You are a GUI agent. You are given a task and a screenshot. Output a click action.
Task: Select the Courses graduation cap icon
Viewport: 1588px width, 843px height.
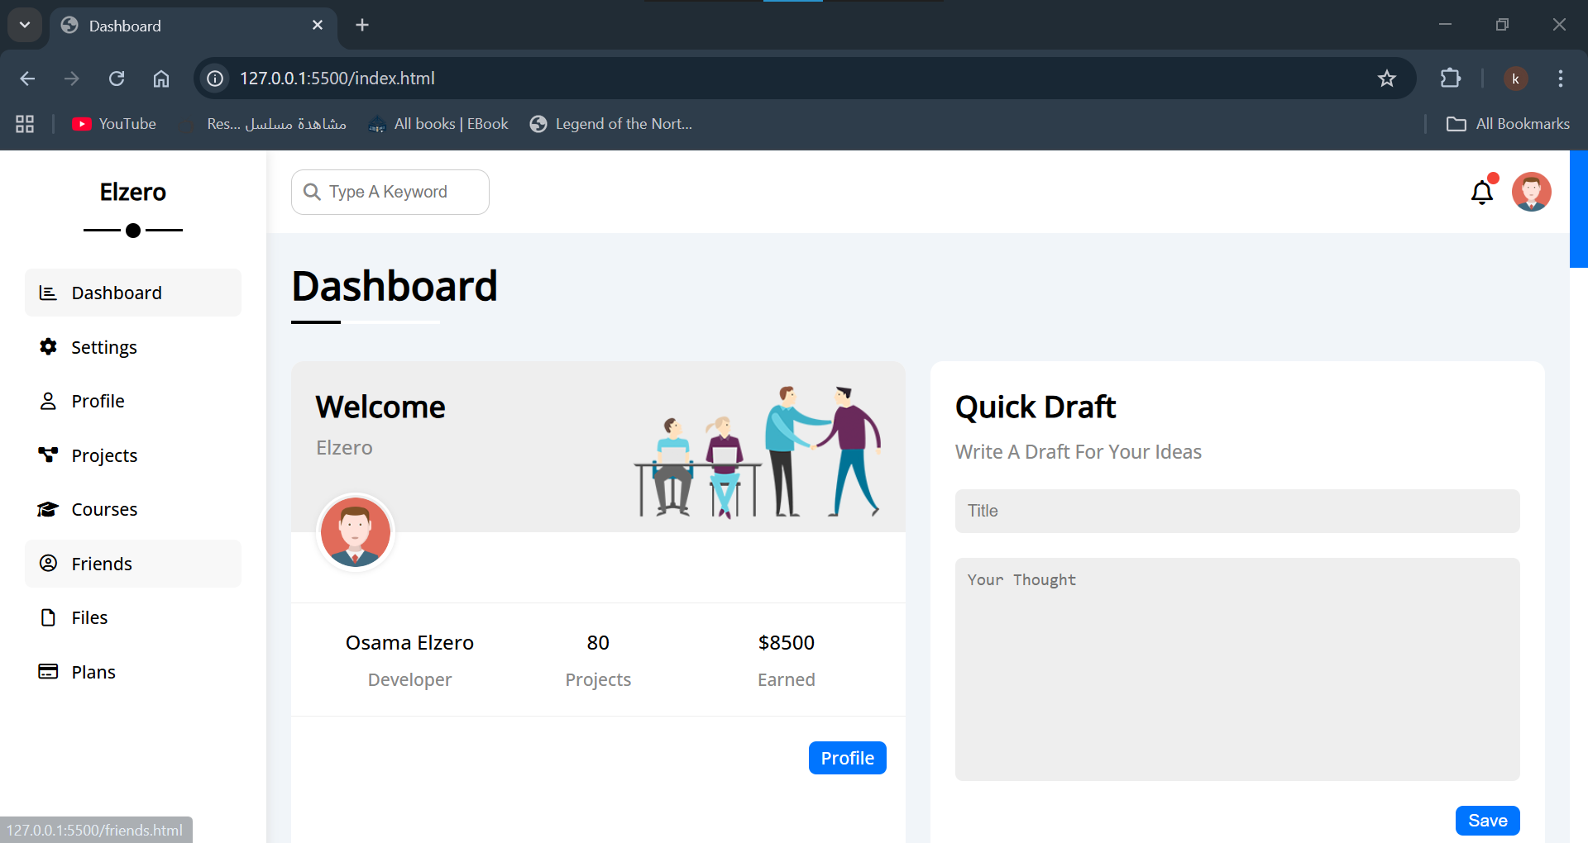tap(47, 509)
